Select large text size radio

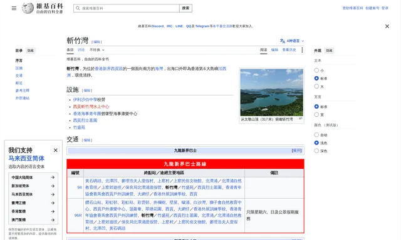click(316, 86)
